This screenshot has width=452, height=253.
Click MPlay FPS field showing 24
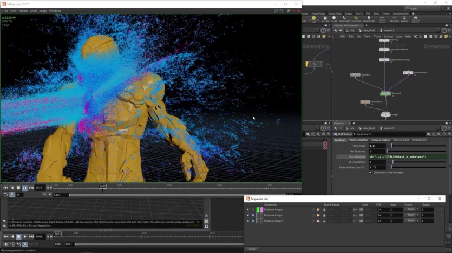(19, 195)
